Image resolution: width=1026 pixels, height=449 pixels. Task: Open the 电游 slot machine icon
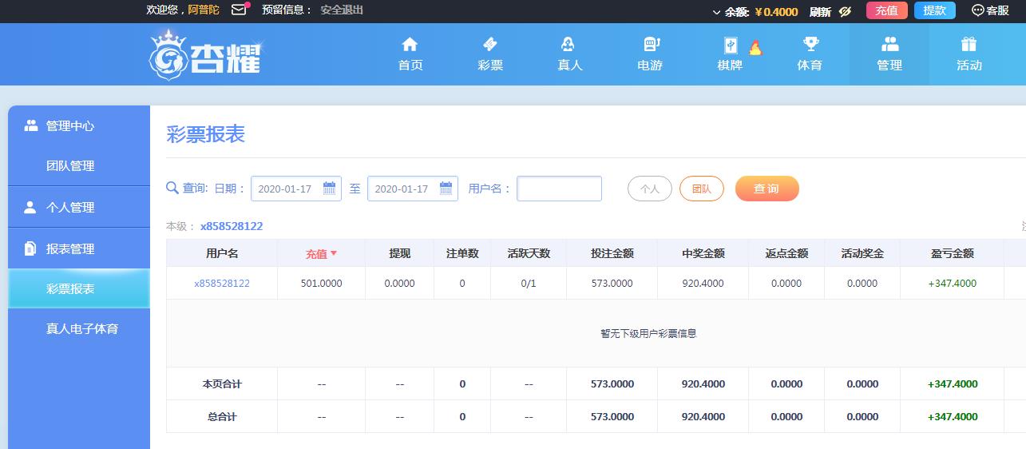pyautogui.click(x=650, y=45)
